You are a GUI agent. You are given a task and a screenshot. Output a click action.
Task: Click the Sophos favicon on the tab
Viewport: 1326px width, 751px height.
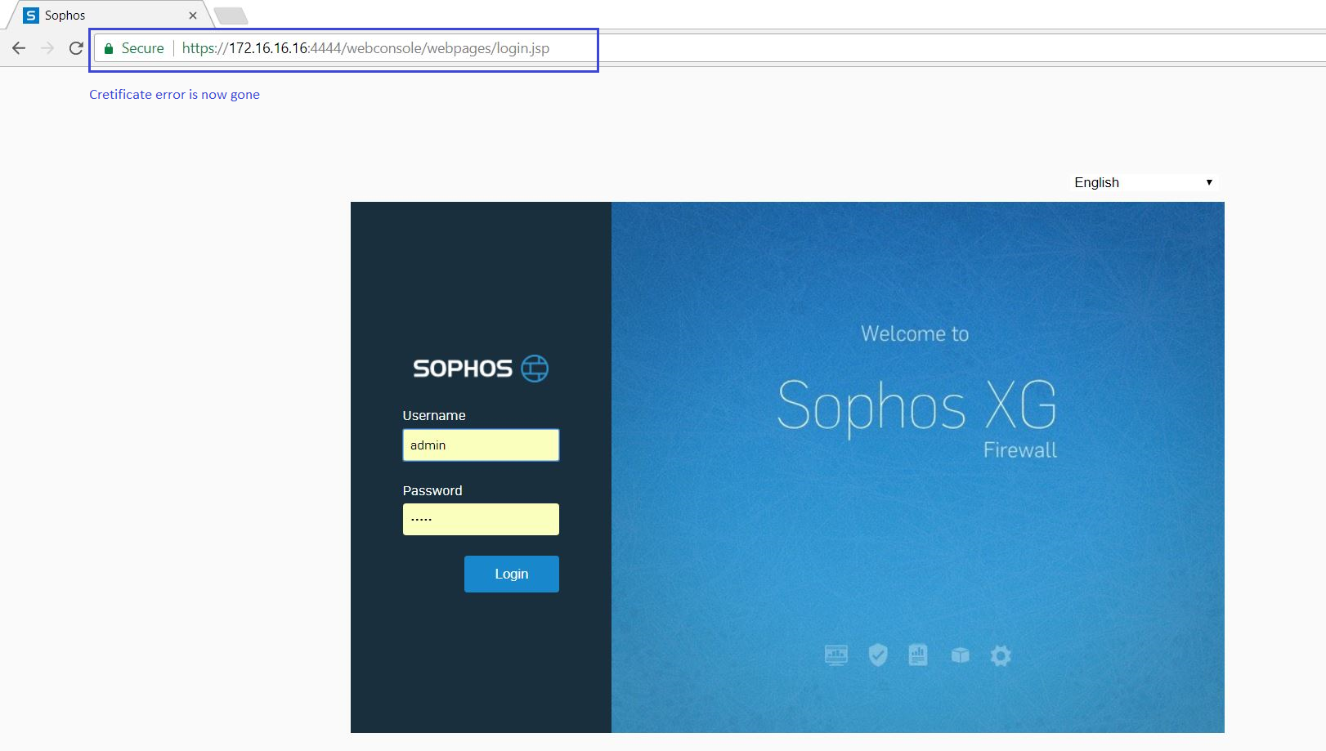coord(31,16)
